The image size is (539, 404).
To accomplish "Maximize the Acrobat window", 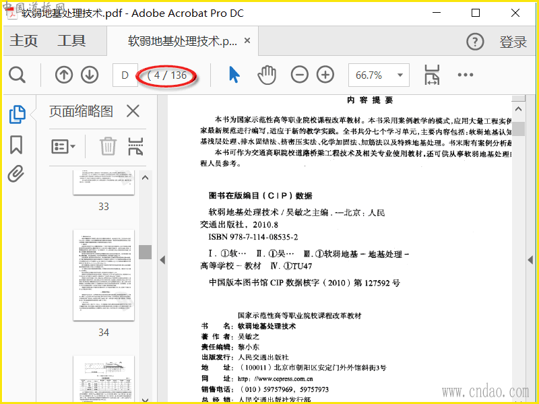I will 476,13.
